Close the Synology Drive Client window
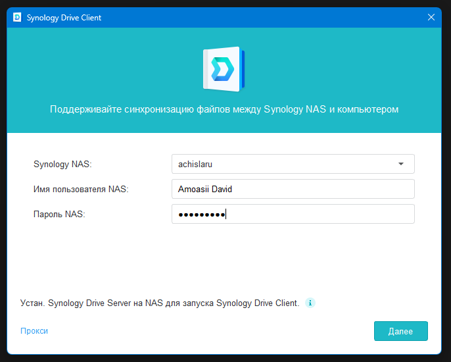Viewport: 451px width, 362px height. 431,17
